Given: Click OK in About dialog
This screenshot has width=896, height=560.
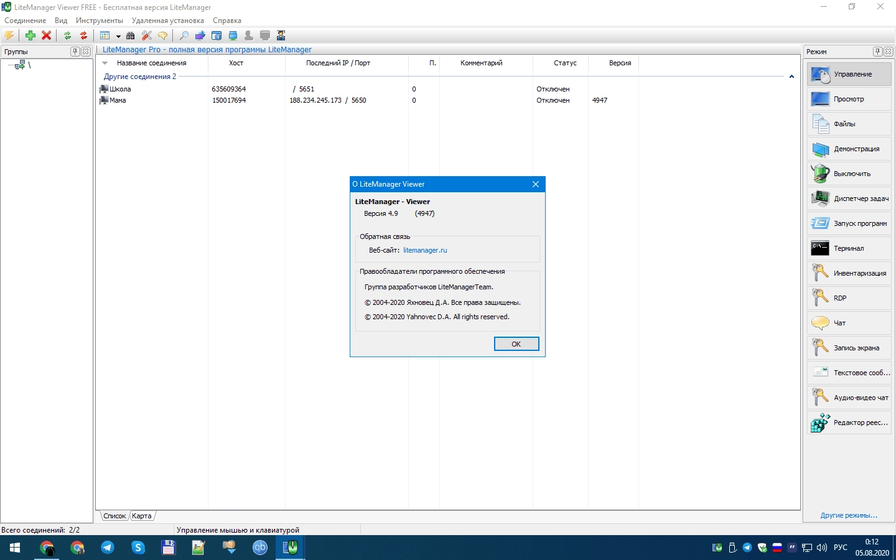Looking at the screenshot, I should (516, 344).
